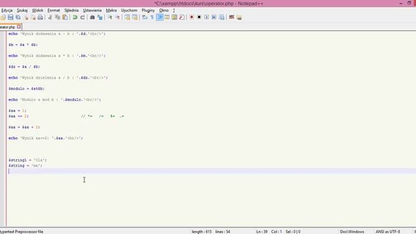Click the last plugin toolbar icon
The width and height of the screenshot is (416, 234).
(x=239, y=18)
